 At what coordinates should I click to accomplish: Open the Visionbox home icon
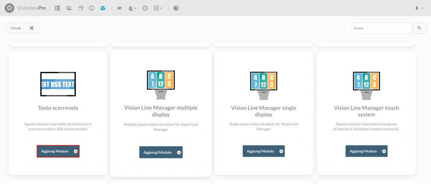click(x=9, y=8)
